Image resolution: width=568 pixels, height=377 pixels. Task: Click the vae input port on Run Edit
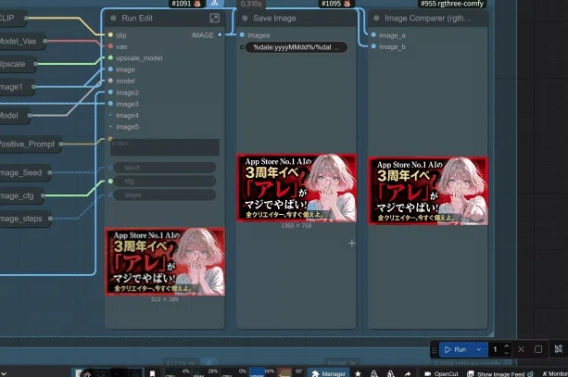[110, 46]
